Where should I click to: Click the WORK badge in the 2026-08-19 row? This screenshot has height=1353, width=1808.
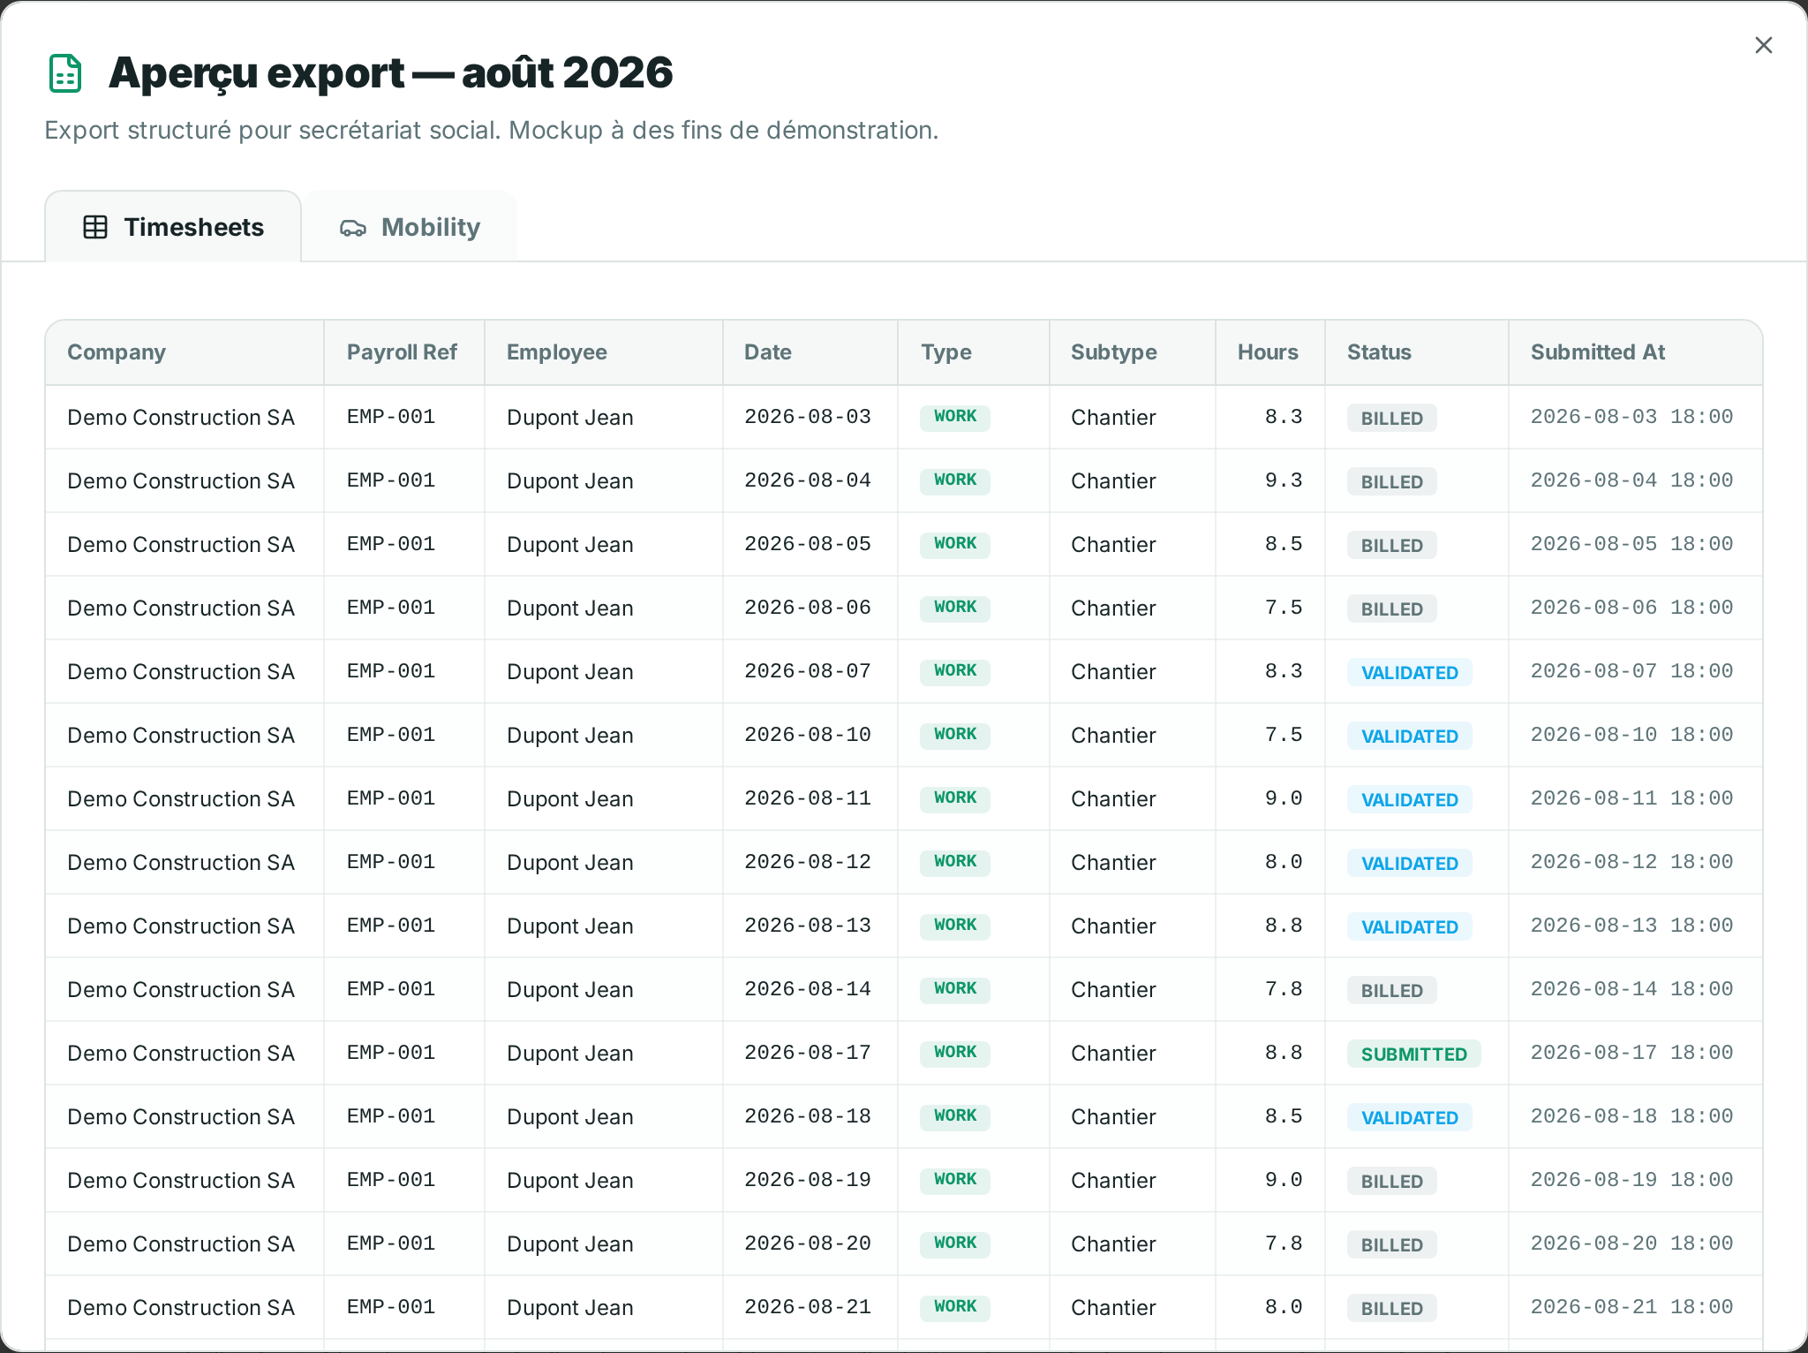pos(955,1180)
